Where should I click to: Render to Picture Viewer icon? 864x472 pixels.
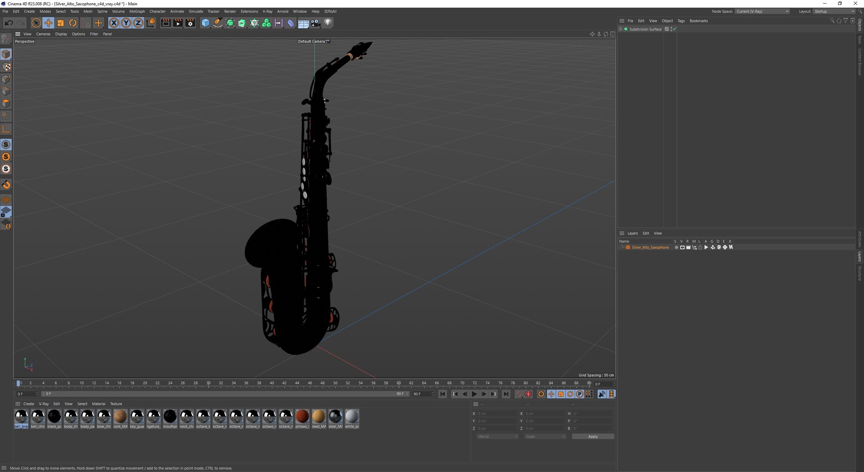(178, 23)
